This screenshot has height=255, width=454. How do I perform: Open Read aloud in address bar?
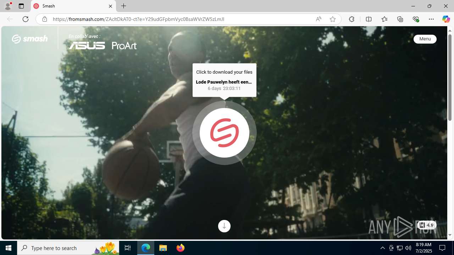(319, 19)
